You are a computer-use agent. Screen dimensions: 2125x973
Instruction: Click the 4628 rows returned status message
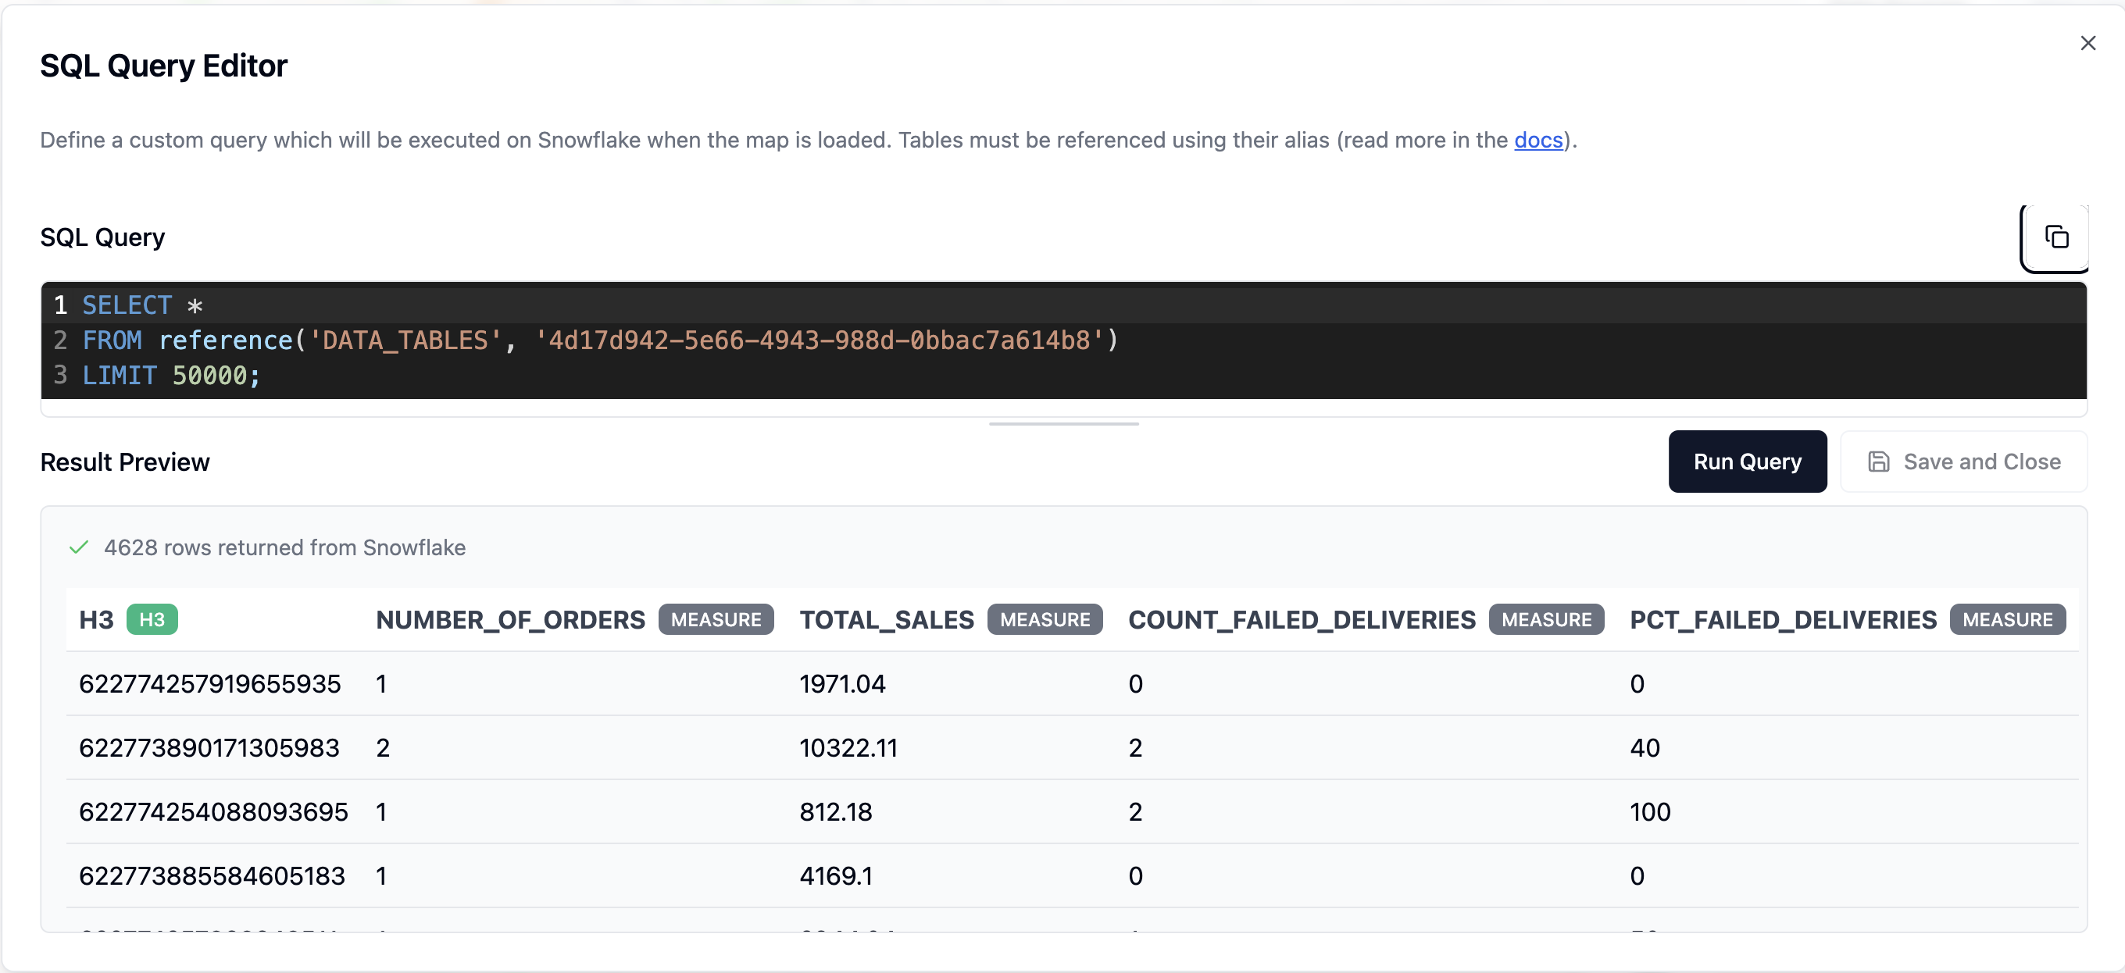284,547
